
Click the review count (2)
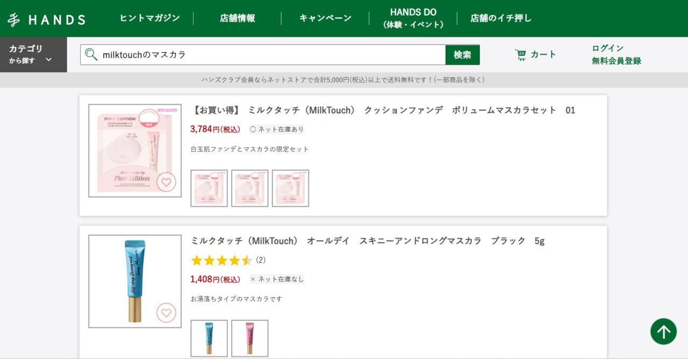[x=261, y=260]
